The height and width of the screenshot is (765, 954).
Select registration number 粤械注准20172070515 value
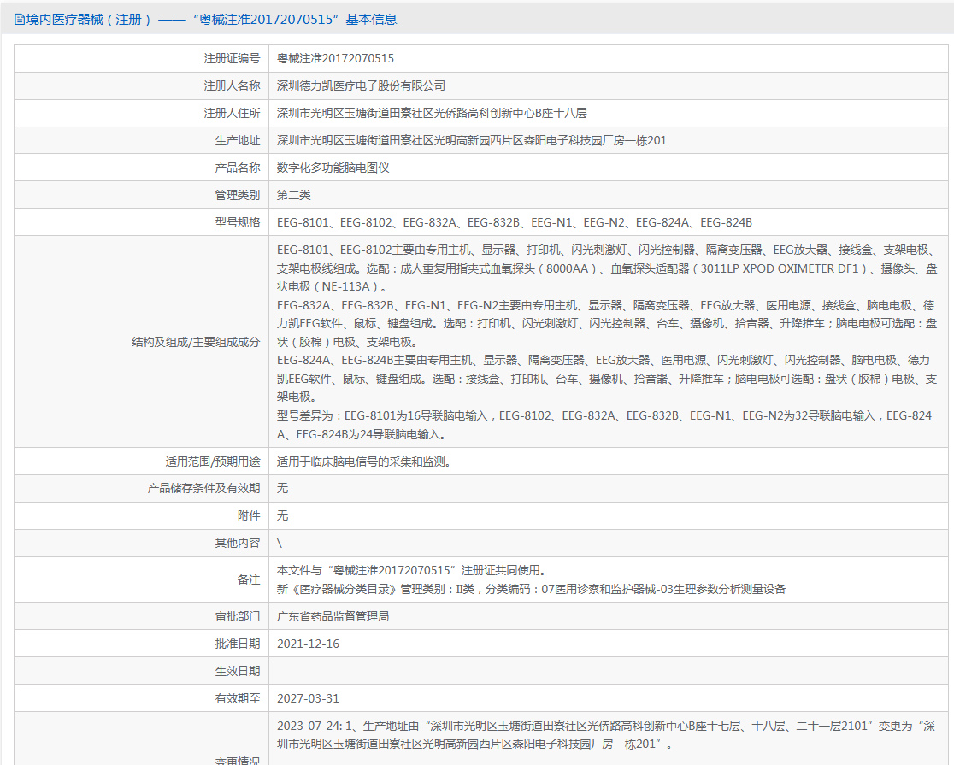tap(335, 58)
